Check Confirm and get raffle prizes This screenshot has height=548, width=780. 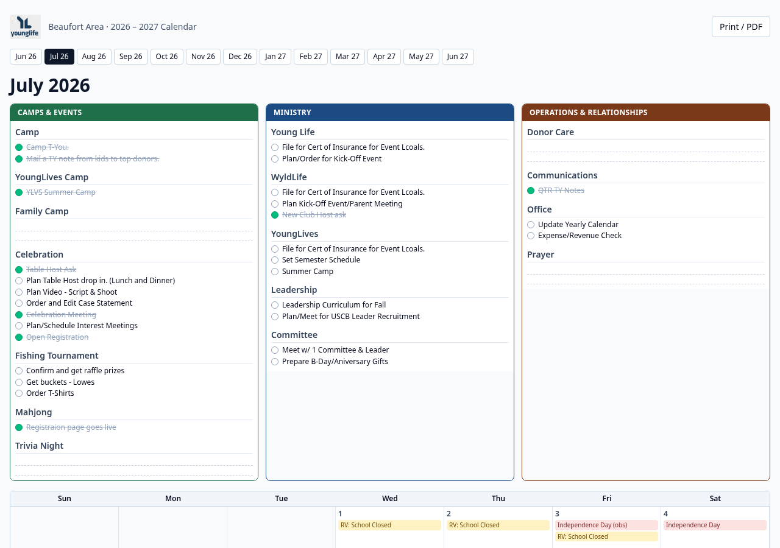[19, 371]
